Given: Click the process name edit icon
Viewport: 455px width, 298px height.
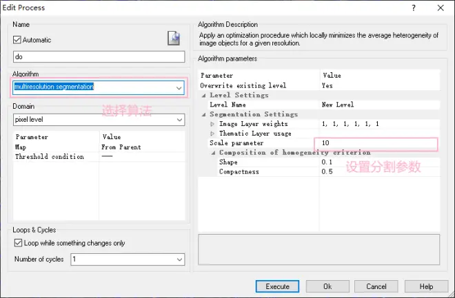Looking at the screenshot, I should coord(174,39).
